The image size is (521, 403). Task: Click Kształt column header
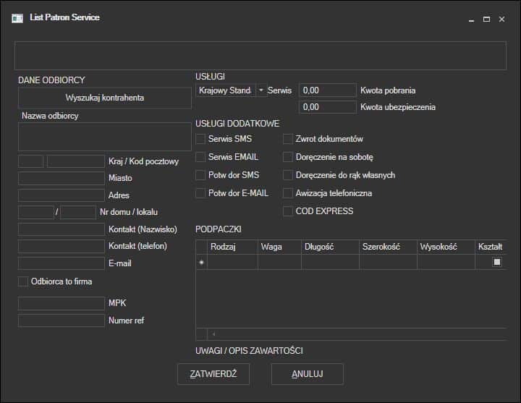[491, 247]
